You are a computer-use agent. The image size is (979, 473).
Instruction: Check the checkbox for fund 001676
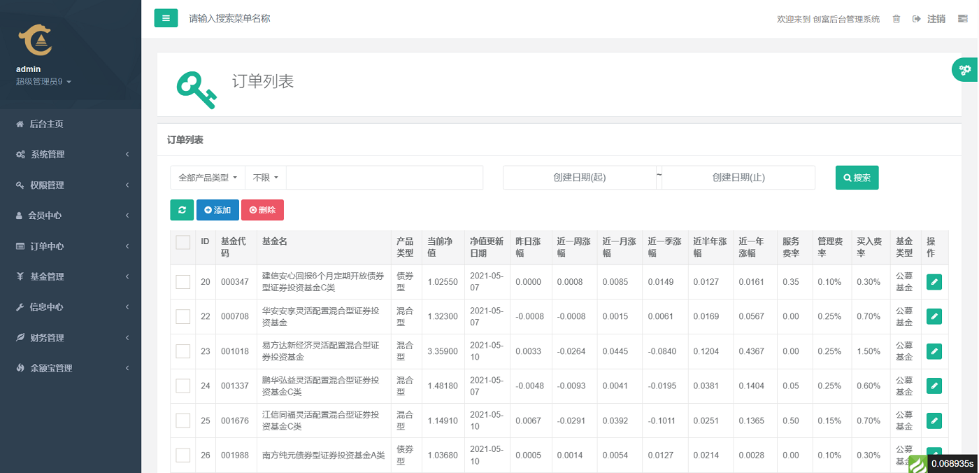coord(183,420)
